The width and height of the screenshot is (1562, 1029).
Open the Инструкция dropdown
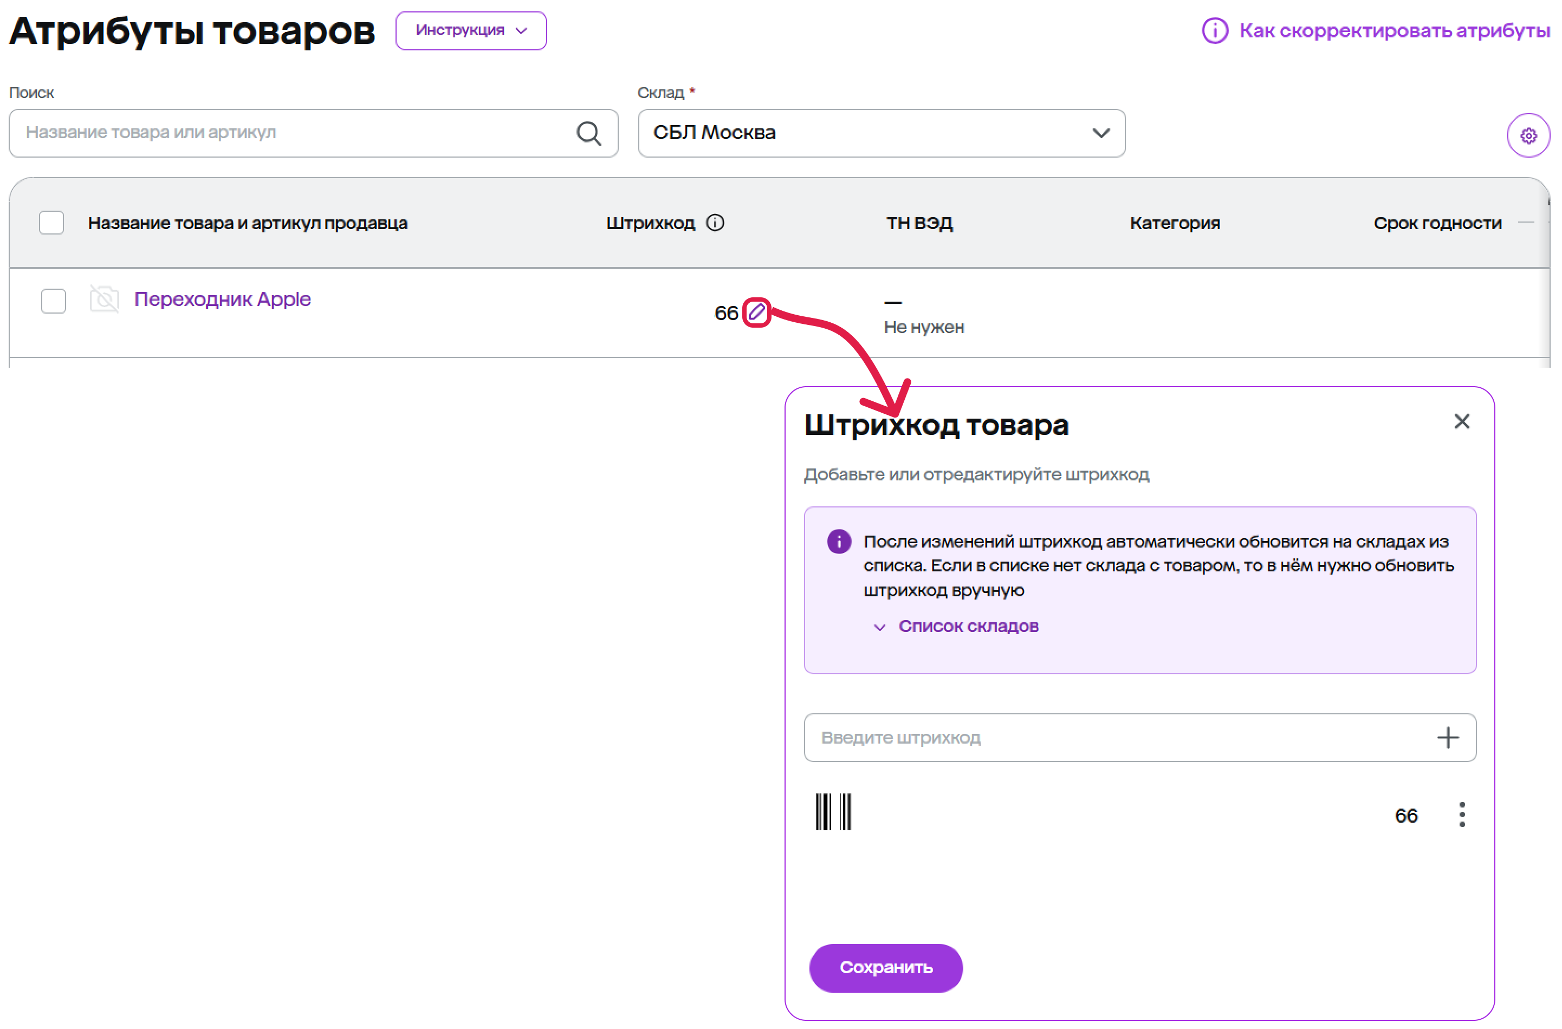pos(471,31)
